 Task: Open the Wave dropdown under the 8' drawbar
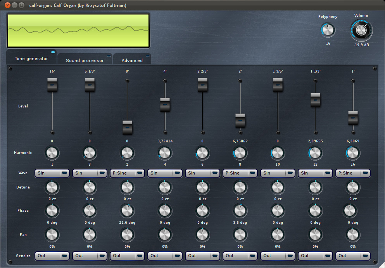pos(127,173)
